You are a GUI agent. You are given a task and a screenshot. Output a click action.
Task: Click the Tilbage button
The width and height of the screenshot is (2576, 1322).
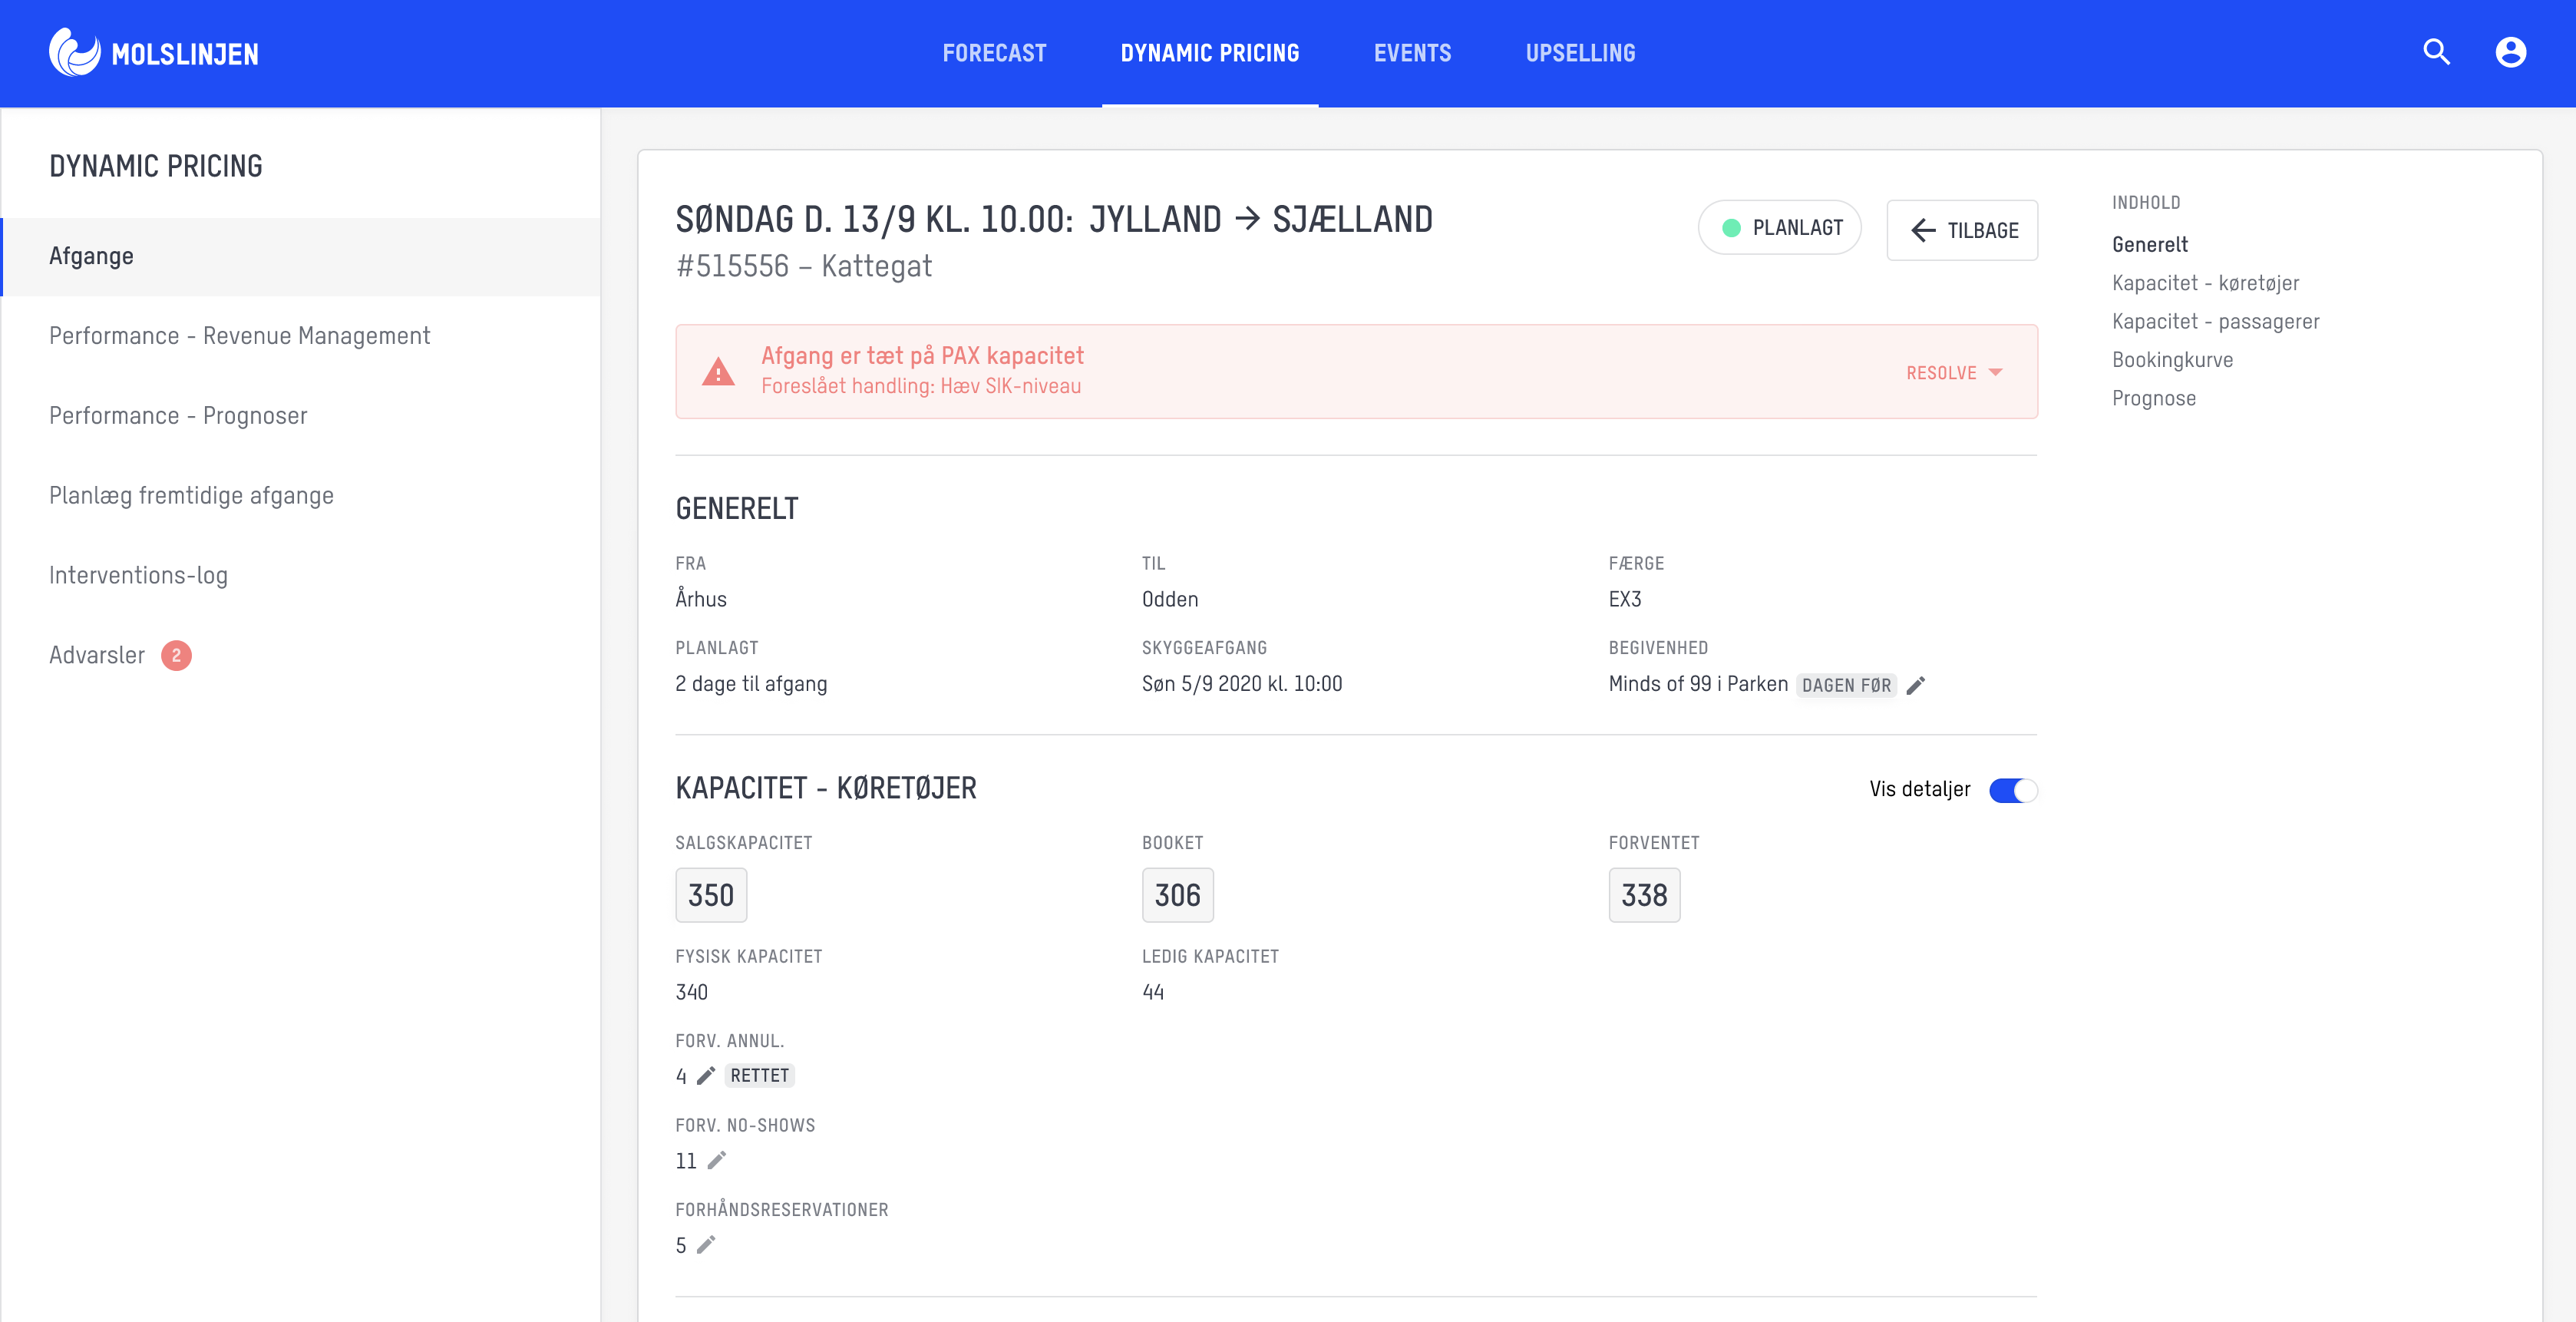[1962, 230]
